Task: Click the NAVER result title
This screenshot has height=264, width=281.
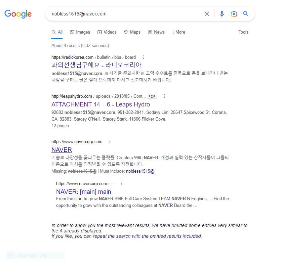Action: point(62,149)
